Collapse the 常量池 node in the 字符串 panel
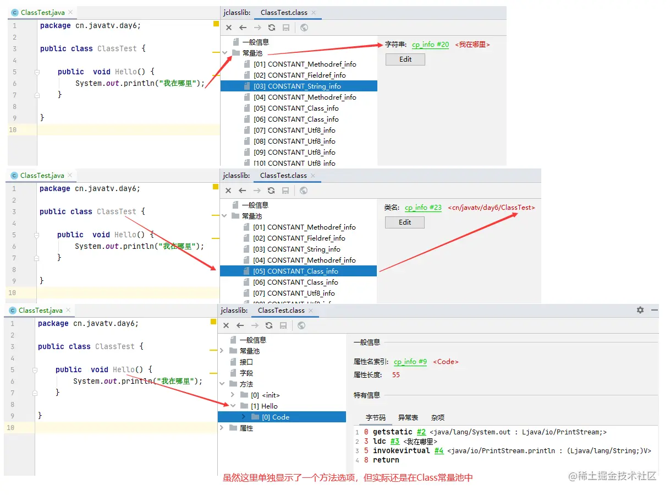The width and height of the screenshot is (670, 495). (225, 53)
